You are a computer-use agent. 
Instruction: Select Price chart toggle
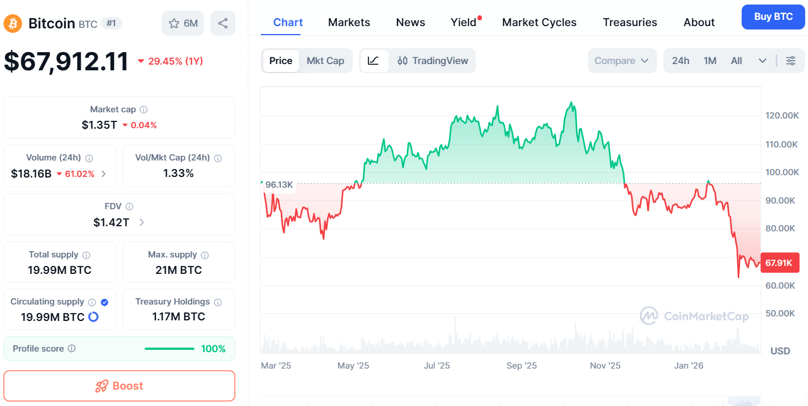coord(281,61)
